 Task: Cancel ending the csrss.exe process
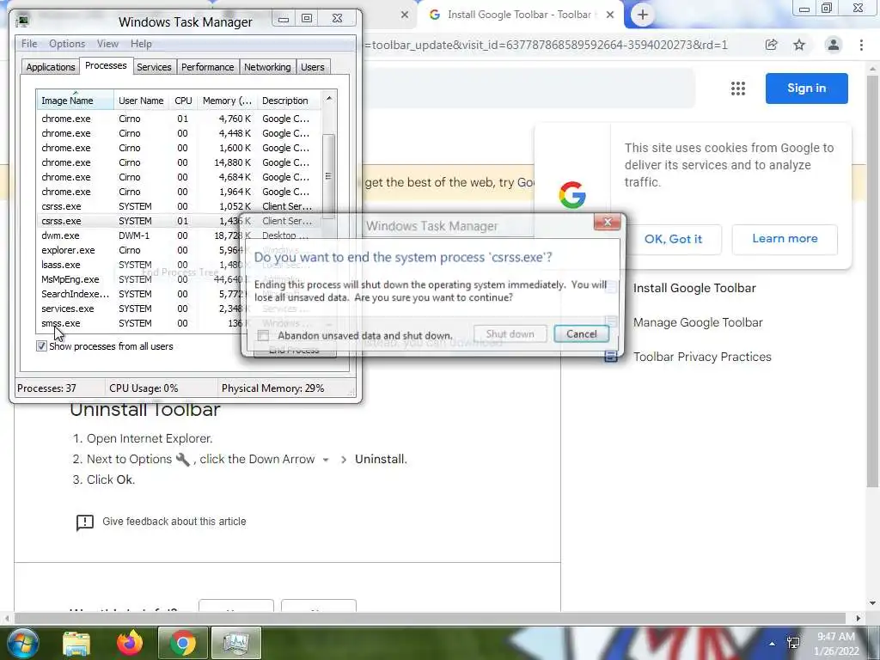582,334
